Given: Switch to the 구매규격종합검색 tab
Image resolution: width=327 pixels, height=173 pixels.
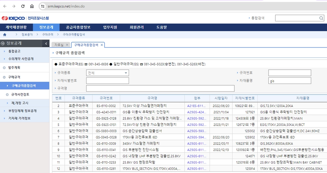Looking at the screenshot, I should tap(86, 45).
